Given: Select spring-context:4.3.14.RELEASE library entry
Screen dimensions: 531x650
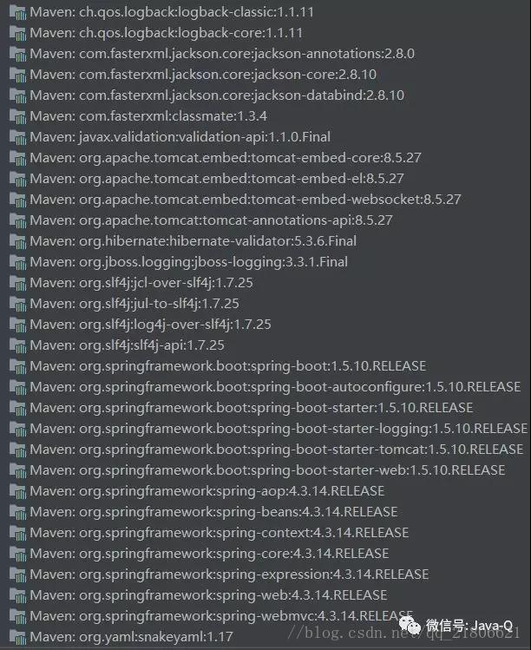Looking at the screenshot, I should [x=209, y=533].
